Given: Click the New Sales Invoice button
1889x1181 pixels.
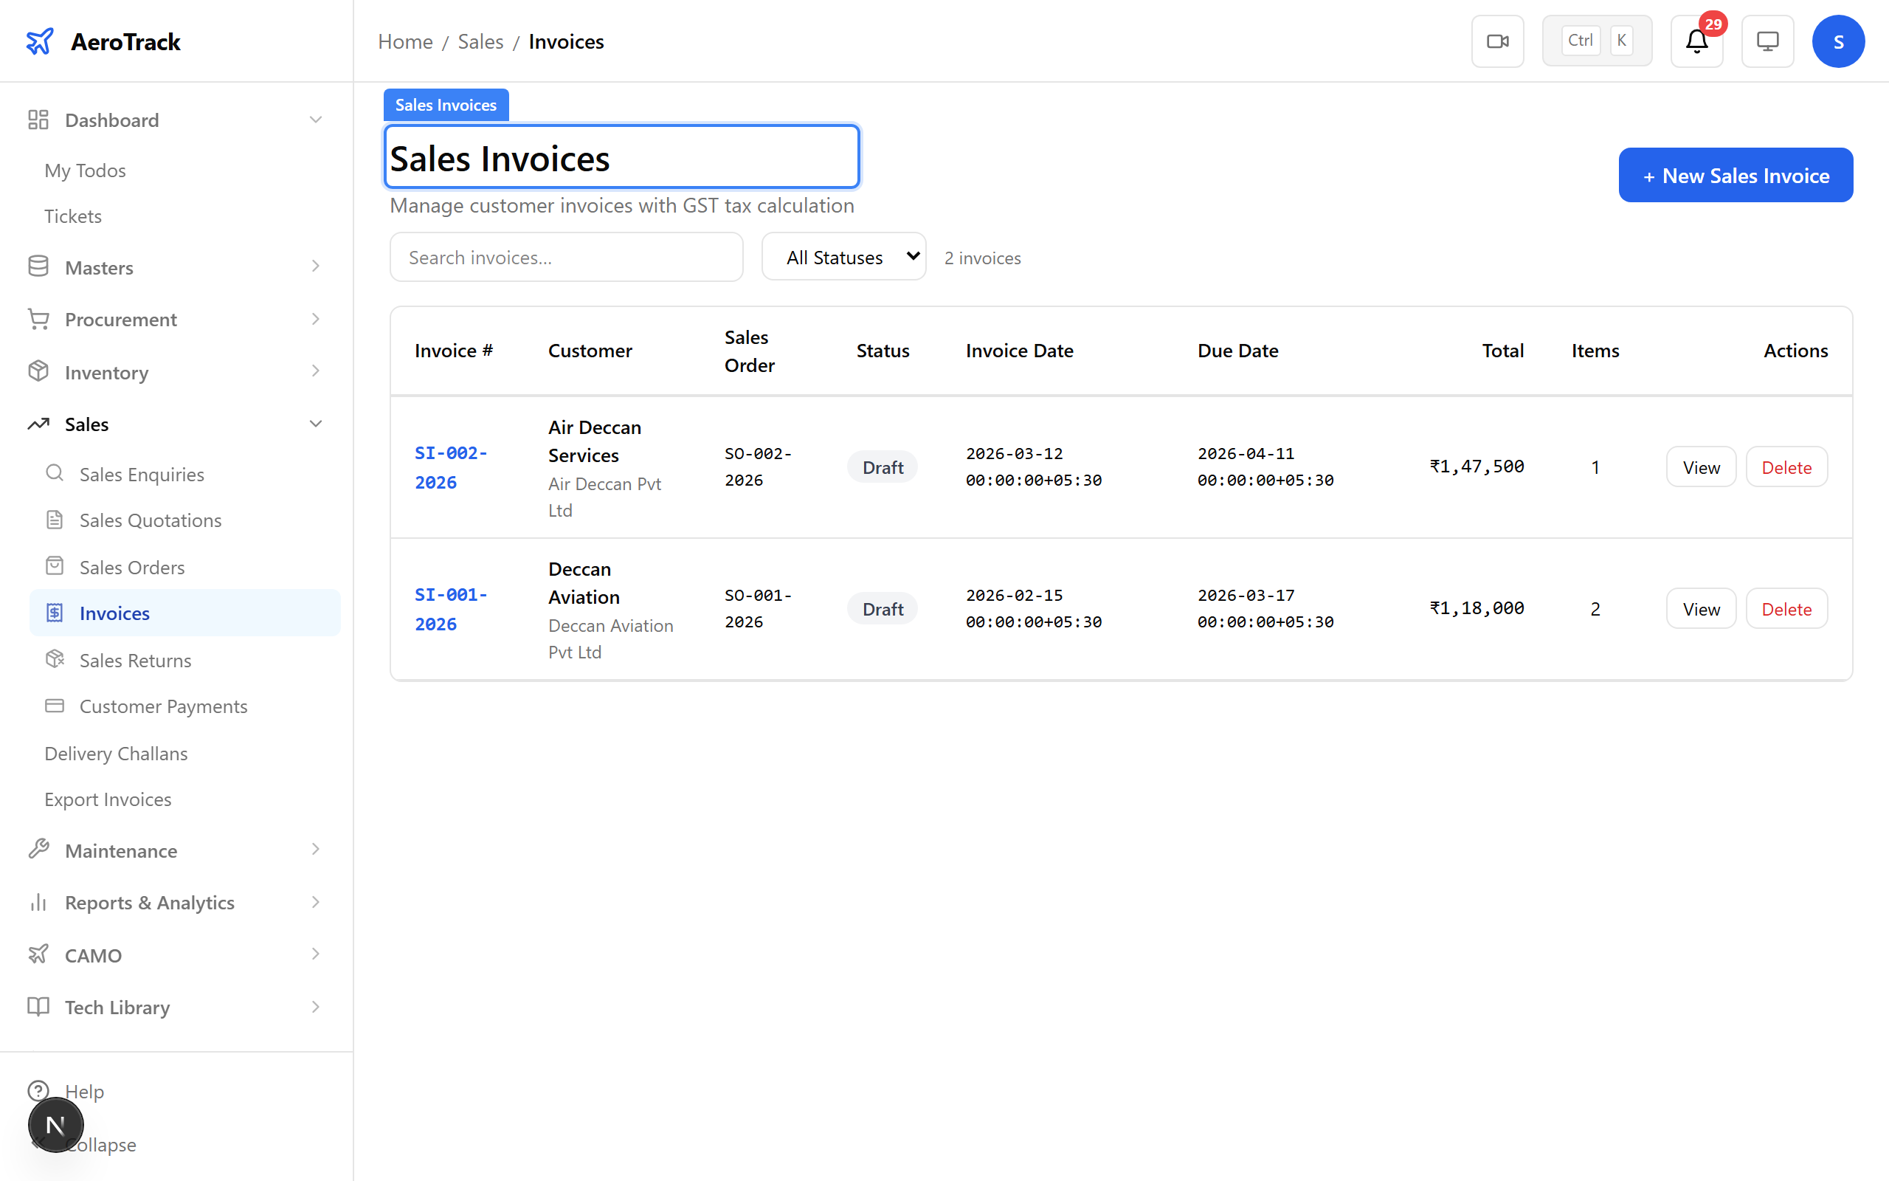Looking at the screenshot, I should point(1735,175).
